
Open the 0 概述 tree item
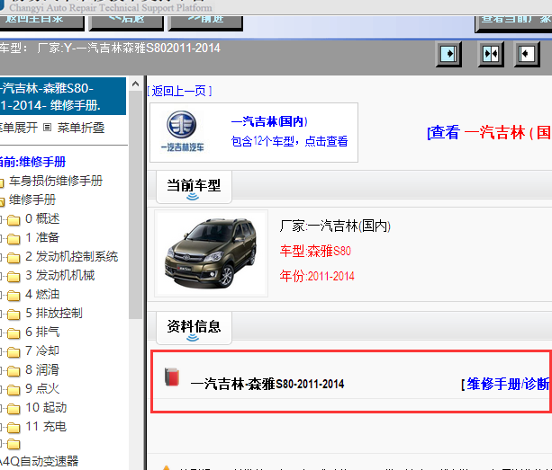42,219
